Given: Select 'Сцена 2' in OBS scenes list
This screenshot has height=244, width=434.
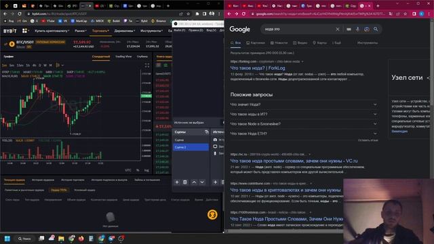Looking at the screenshot, I should (191, 147).
